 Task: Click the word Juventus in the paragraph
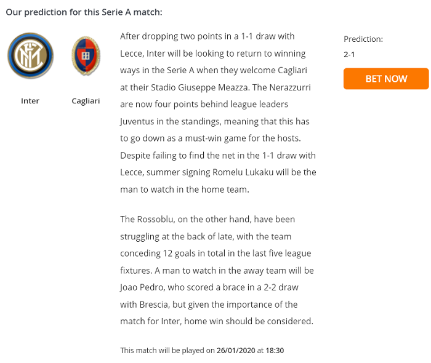pyautogui.click(x=139, y=121)
